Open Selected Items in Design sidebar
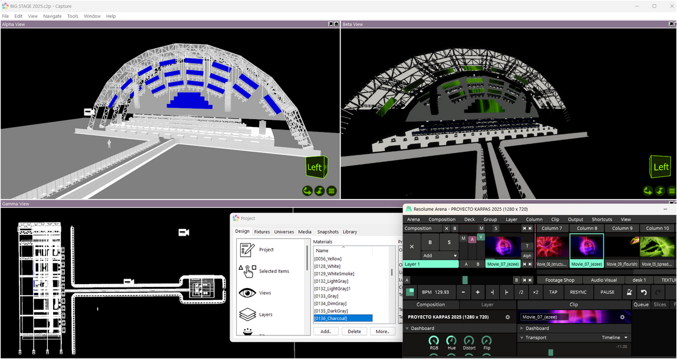This screenshot has width=677, height=359. click(x=274, y=271)
